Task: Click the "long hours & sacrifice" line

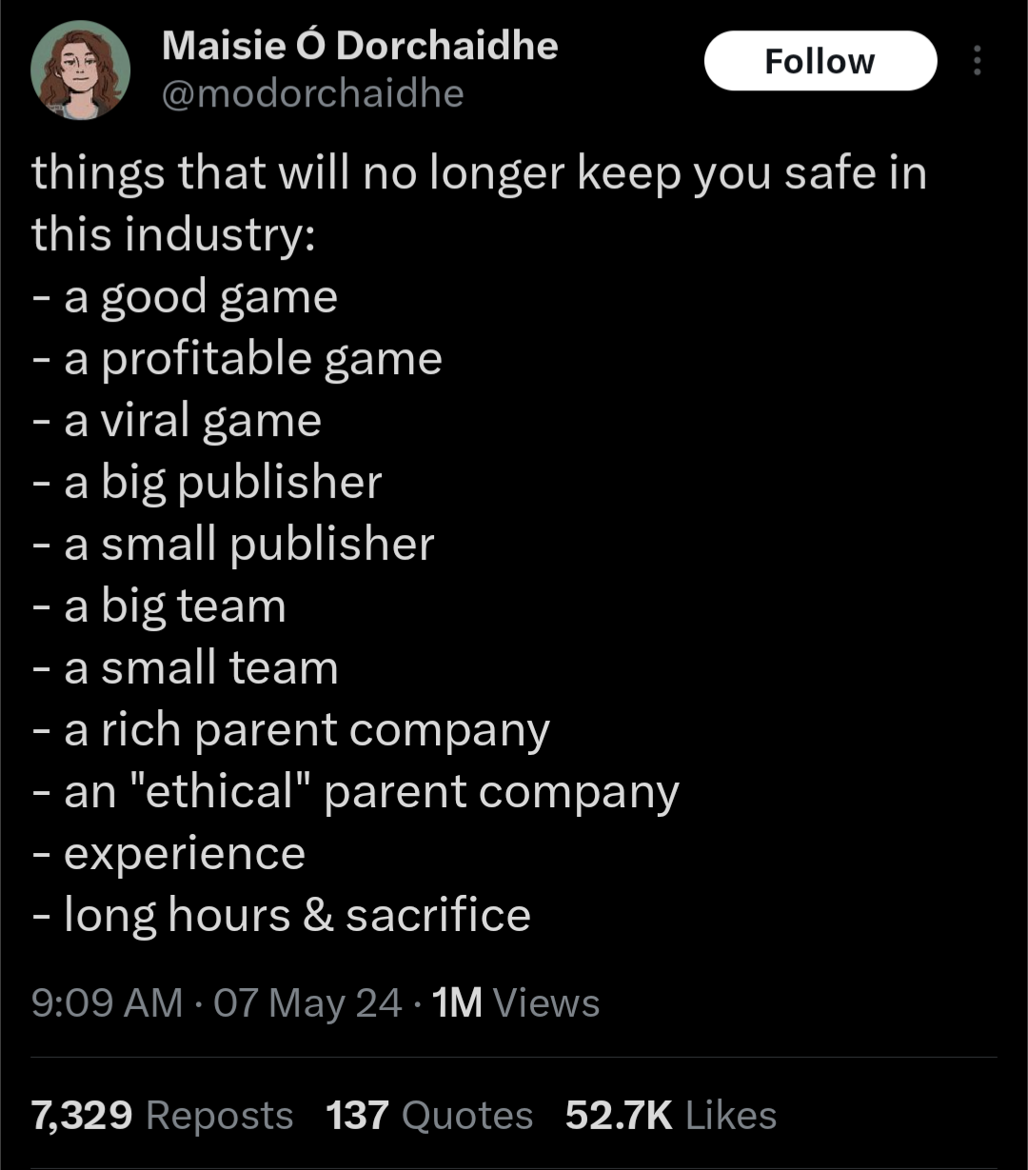Action: pos(296,915)
